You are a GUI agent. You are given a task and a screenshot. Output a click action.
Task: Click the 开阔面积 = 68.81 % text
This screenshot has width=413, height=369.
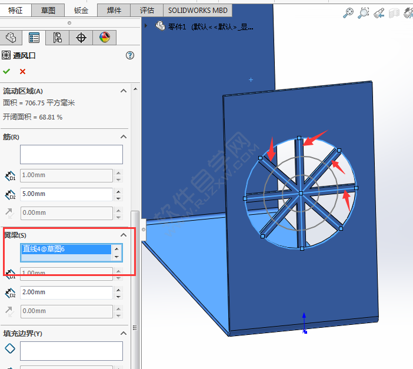(33, 117)
